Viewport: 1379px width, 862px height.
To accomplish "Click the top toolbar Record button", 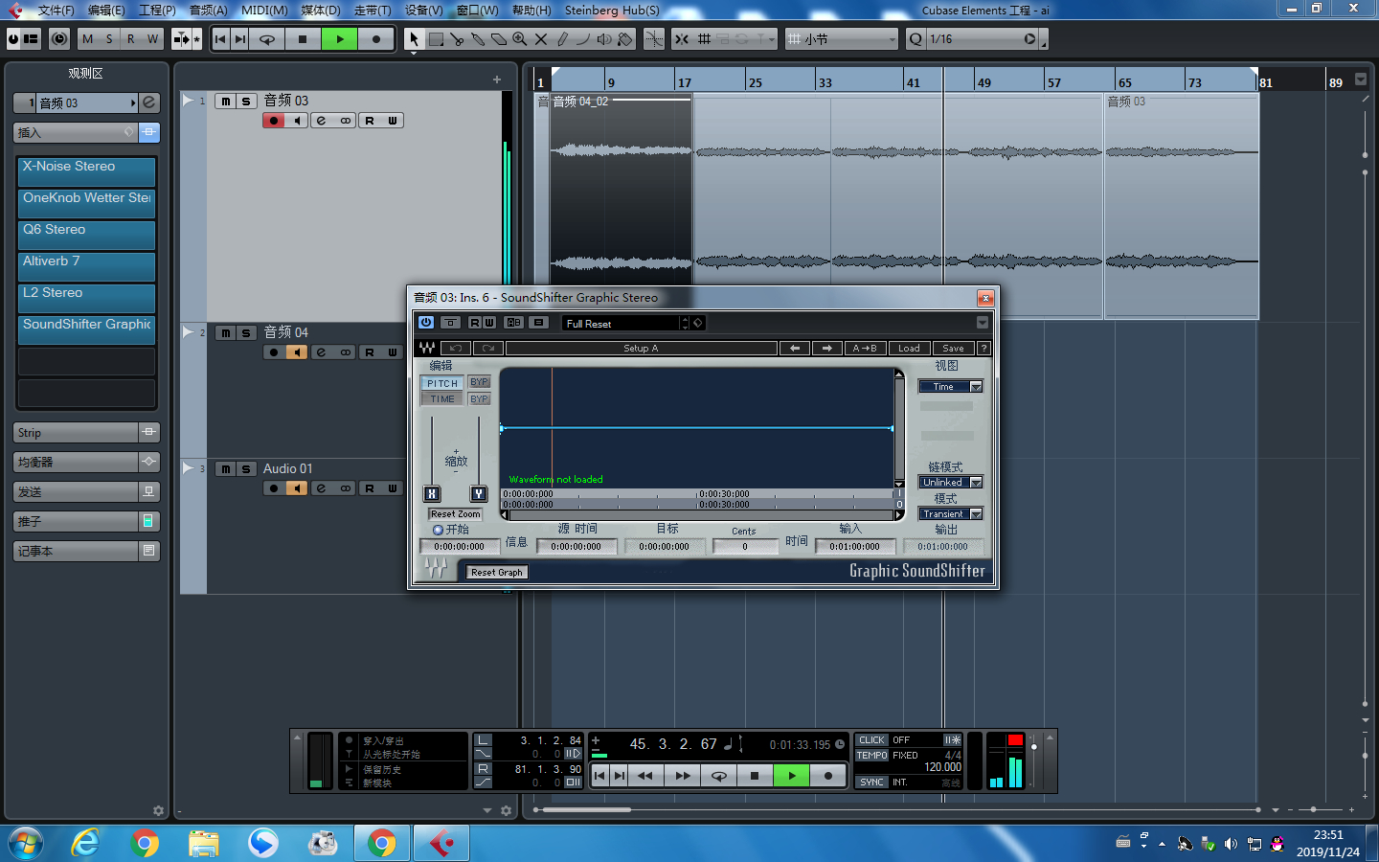I will (375, 39).
